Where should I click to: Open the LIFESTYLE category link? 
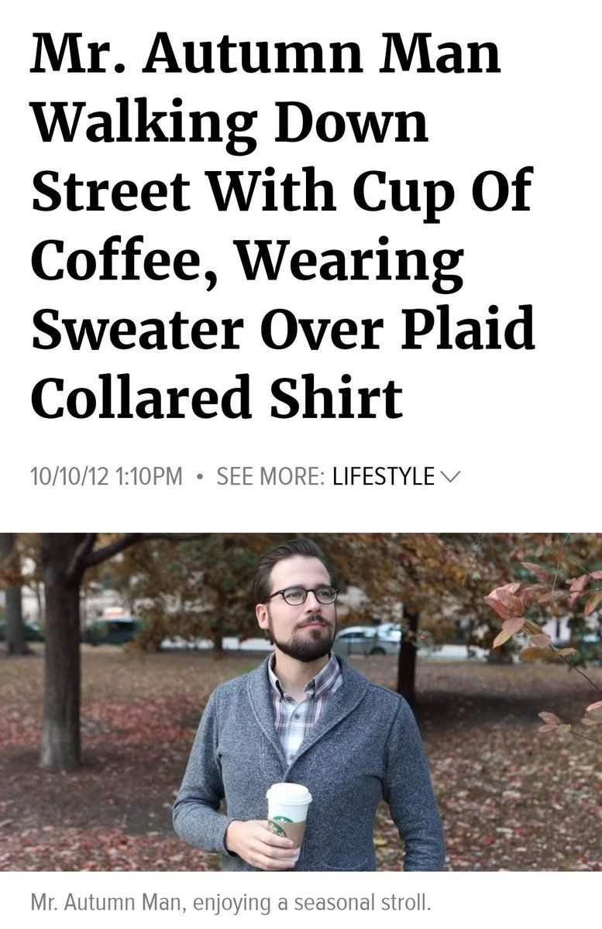383,477
